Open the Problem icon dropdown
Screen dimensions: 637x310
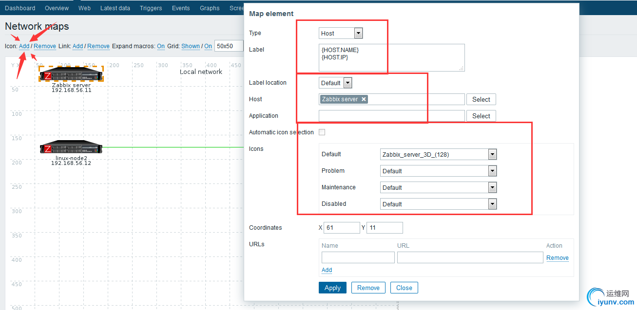(438, 171)
